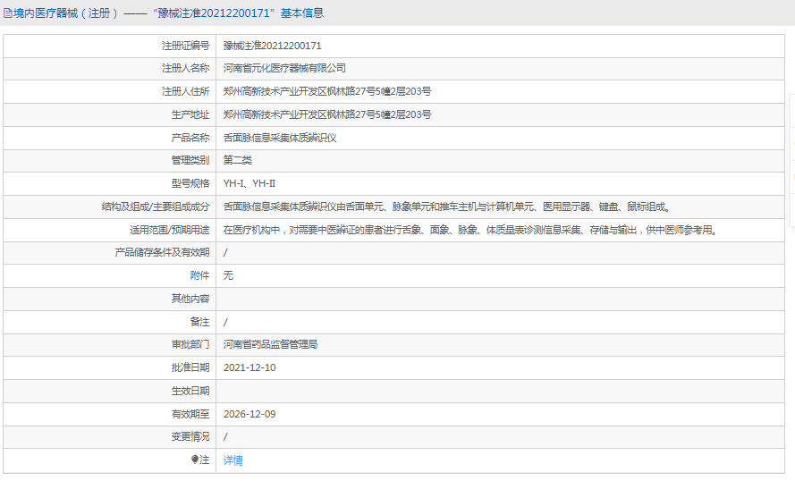Click the 审批部门 label
795x481 pixels.
(x=190, y=345)
